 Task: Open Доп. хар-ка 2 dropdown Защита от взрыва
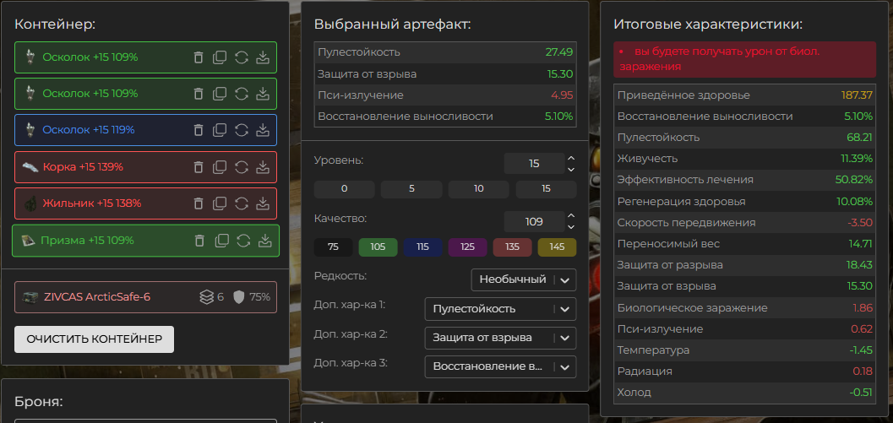tap(501, 339)
